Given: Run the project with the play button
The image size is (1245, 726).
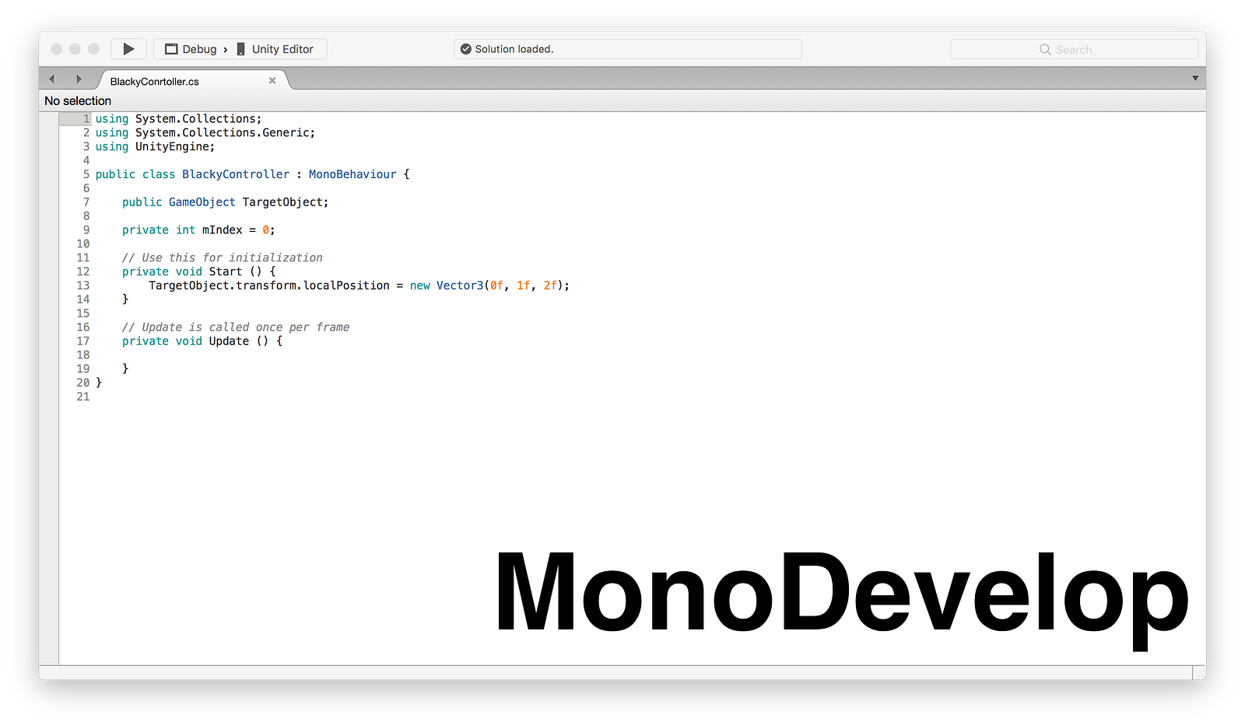Looking at the screenshot, I should 128,49.
